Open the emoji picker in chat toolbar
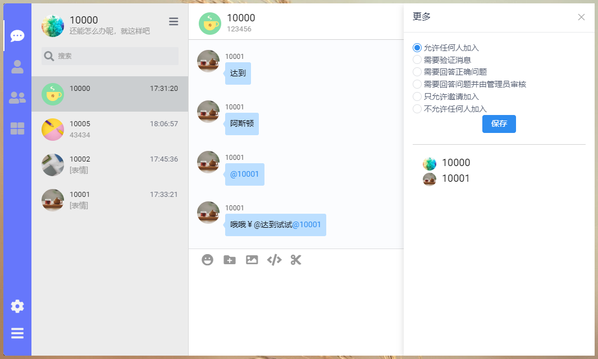The image size is (598, 359). (208, 260)
